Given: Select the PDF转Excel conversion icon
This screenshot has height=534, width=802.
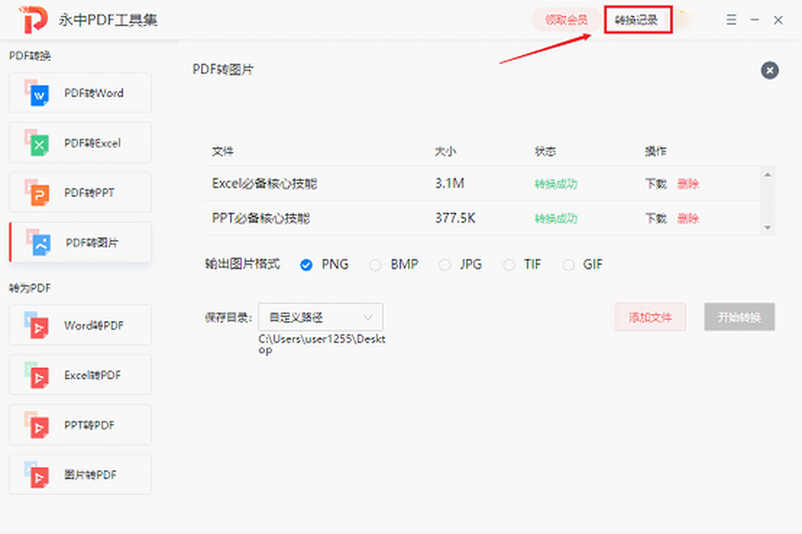Looking at the screenshot, I should tap(37, 143).
